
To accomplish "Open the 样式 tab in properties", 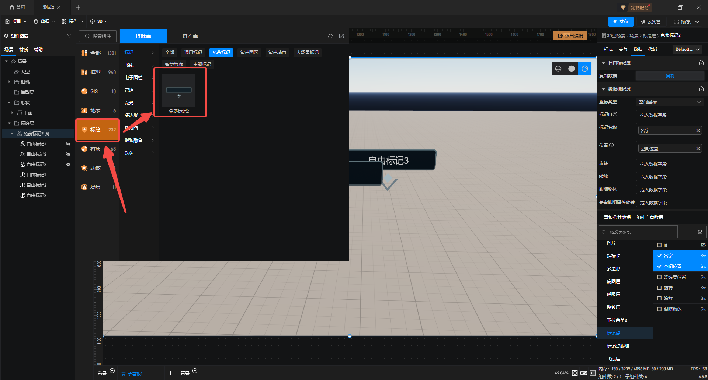I will pyautogui.click(x=608, y=49).
